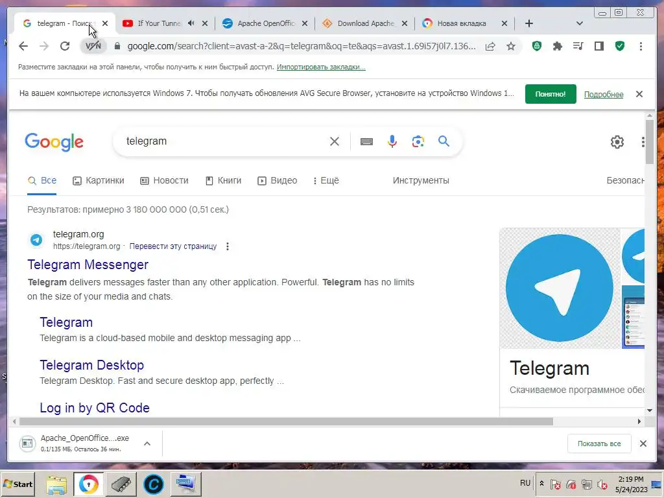Submit the search with the magnifier icon
This screenshot has width=664, height=498.
point(444,141)
